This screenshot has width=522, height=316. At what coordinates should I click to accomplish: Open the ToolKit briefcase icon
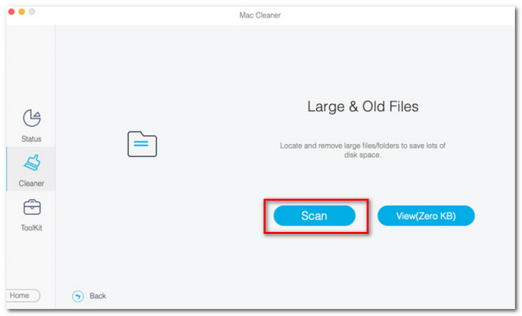(x=32, y=207)
